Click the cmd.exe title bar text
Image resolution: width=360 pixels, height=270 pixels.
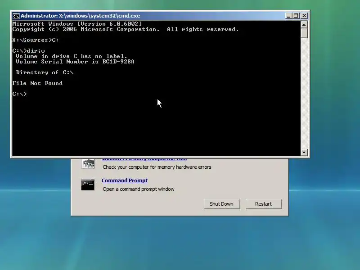[81, 16]
